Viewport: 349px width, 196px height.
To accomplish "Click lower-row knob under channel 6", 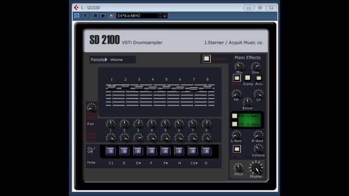I will point(179,138).
